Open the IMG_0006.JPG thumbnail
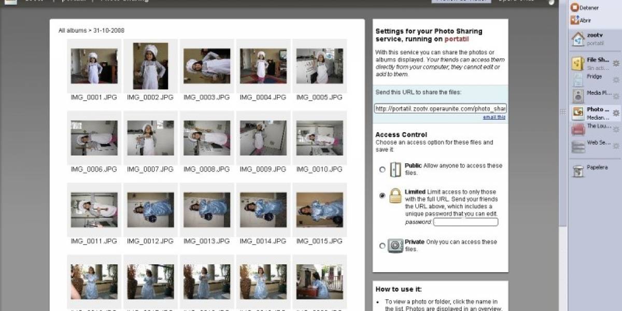The image size is (622, 311). point(94,138)
